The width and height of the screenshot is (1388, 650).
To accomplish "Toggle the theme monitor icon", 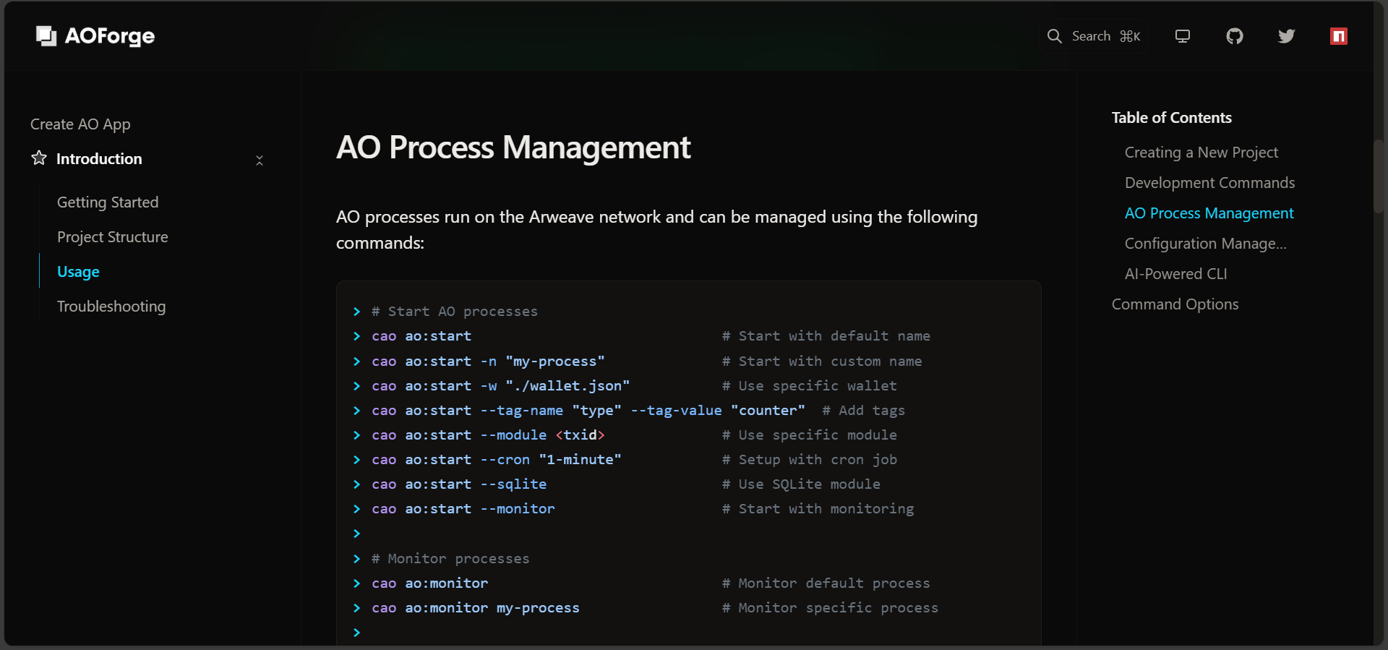I will (1183, 36).
